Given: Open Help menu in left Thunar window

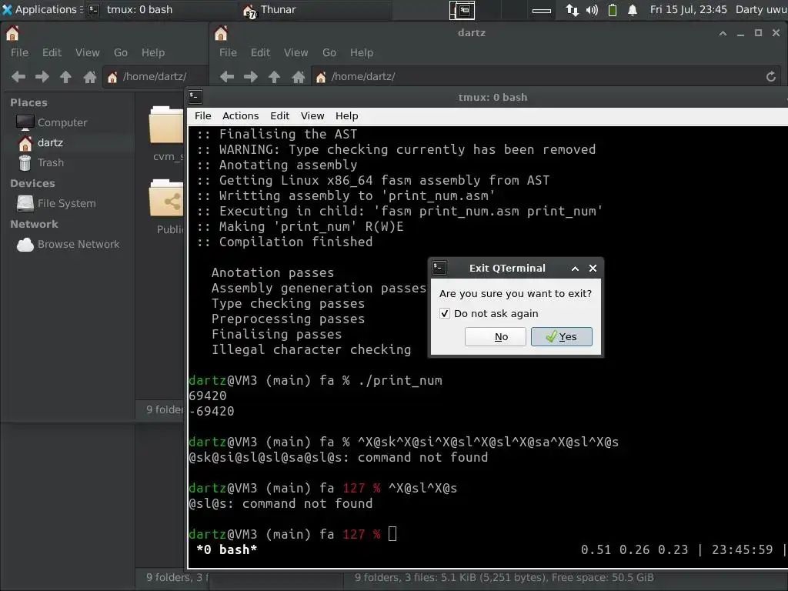Looking at the screenshot, I should click(x=153, y=53).
